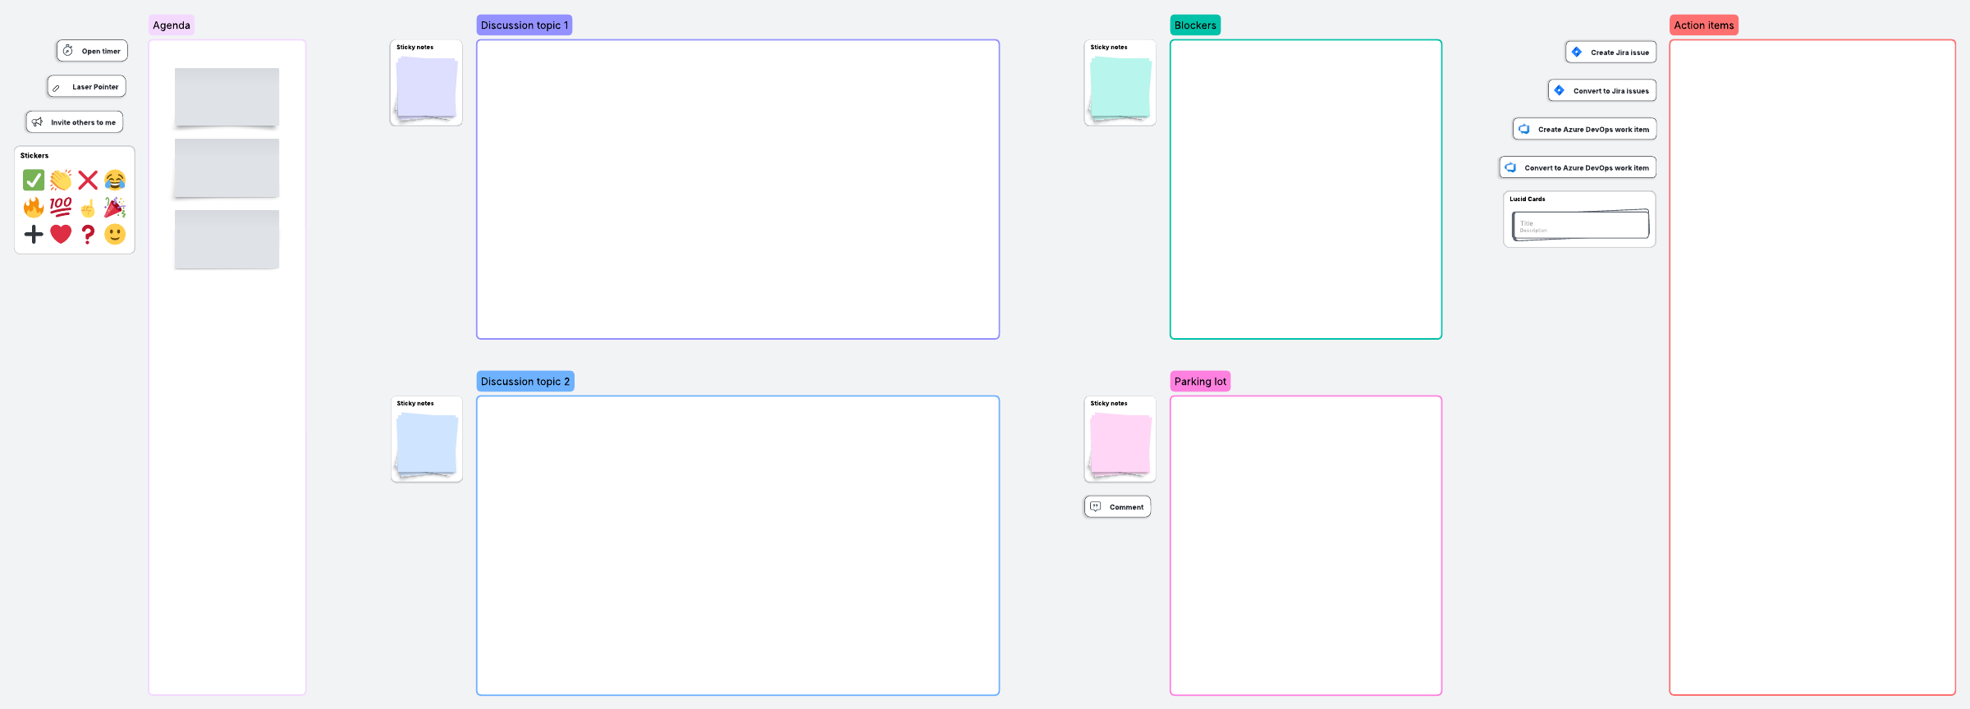1970x709 pixels.
Task: Grab the purple sticky note stack
Action: tap(426, 88)
